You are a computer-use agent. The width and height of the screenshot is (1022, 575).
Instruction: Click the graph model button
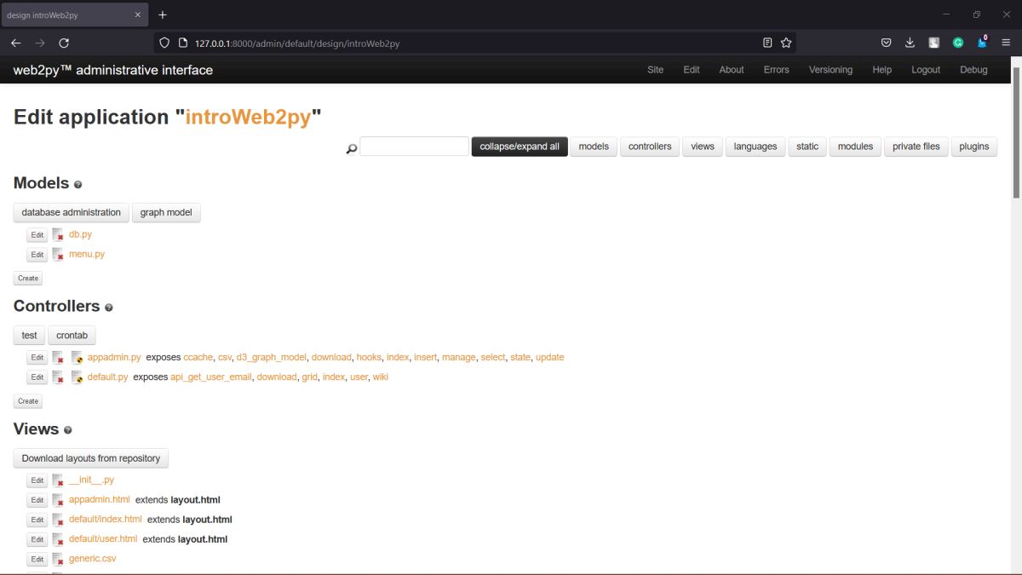[x=166, y=212]
